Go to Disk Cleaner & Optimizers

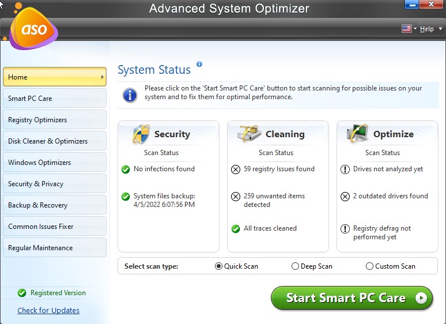tap(55, 141)
